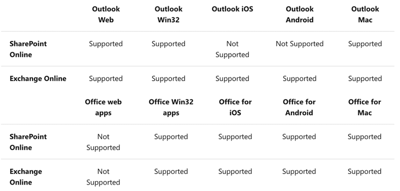Select the Outlook Win32 column header

tap(169, 14)
